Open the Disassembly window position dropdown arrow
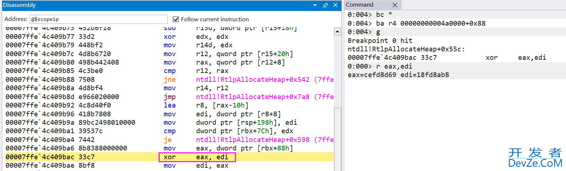The height and width of the screenshot is (171, 566). point(315,6)
